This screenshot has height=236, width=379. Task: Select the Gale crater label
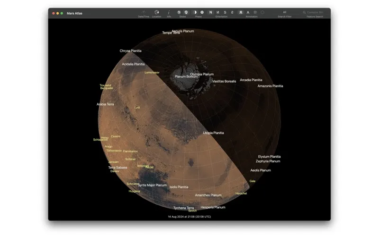pos(253,181)
